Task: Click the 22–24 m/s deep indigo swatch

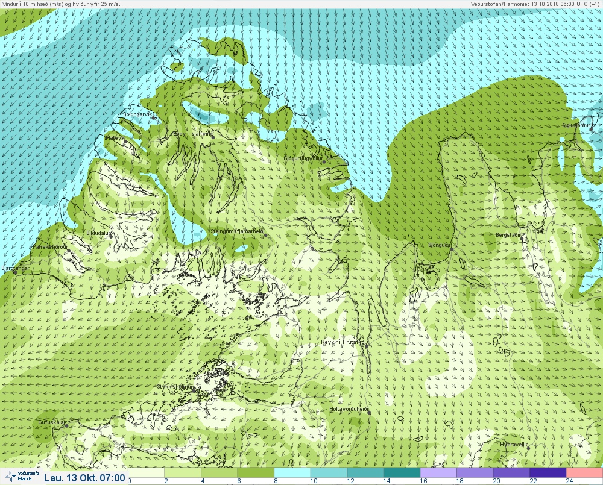Action: [548, 472]
